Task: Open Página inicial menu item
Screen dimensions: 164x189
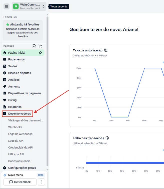Action: click(23, 53)
